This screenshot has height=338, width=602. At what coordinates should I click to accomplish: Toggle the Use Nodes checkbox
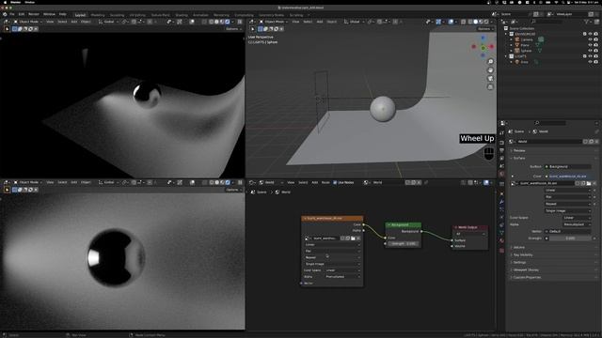click(335, 183)
